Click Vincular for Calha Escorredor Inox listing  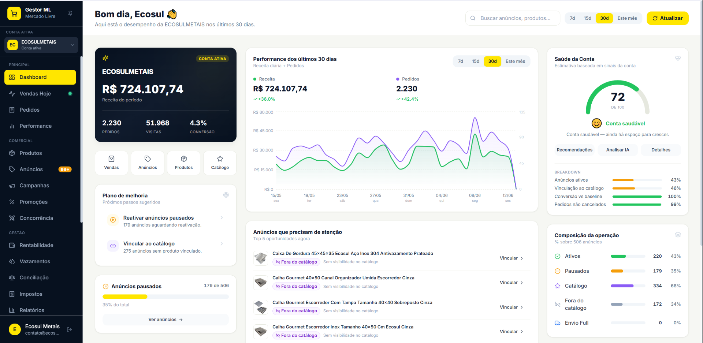(512, 332)
